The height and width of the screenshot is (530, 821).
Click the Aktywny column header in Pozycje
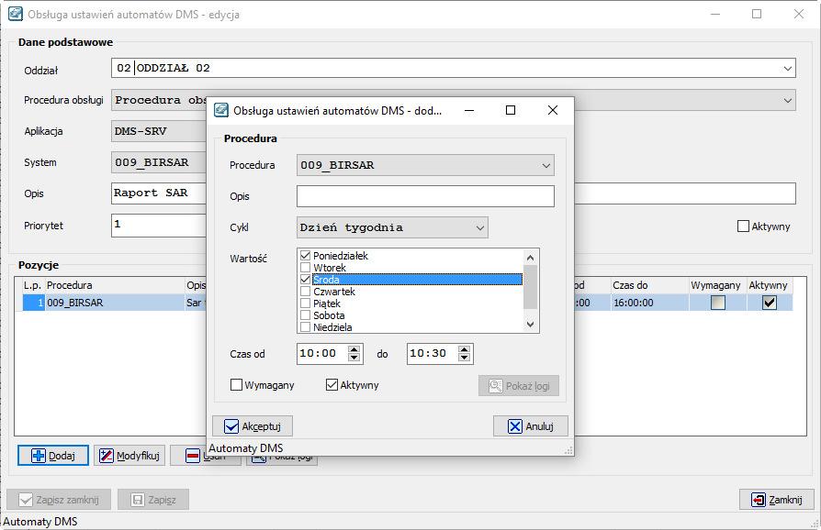pos(768,285)
